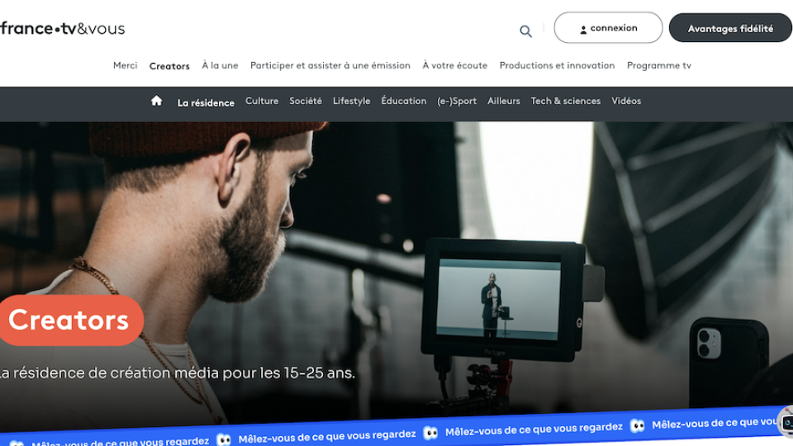Click the home icon in dark navbar
Viewport: 793px width, 446px height.
tap(156, 101)
